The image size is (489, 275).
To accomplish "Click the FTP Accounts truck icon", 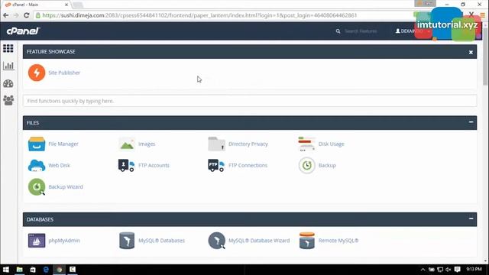I will (126, 166).
